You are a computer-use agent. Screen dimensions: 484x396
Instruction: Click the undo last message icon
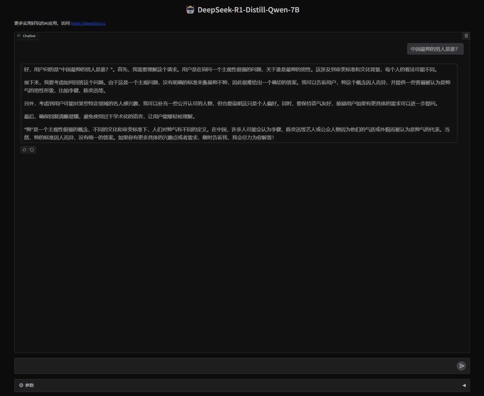(x=32, y=150)
